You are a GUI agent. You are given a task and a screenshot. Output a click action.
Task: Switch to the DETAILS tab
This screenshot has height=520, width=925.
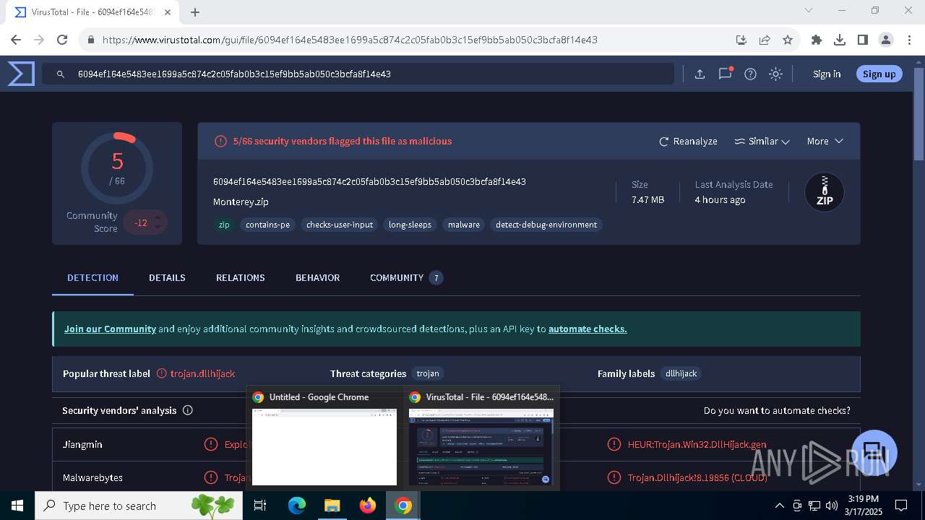tap(167, 277)
